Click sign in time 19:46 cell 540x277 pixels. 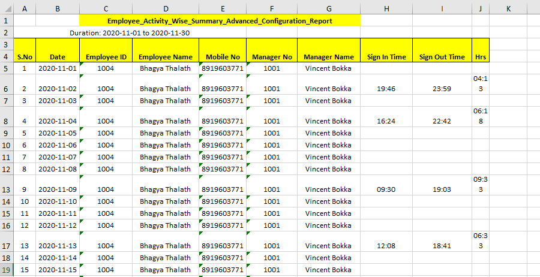[386, 89]
